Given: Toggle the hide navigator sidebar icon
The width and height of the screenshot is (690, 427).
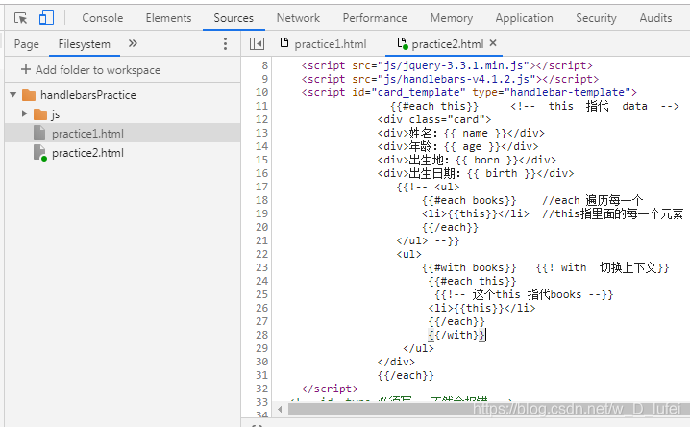Looking at the screenshot, I should (x=257, y=43).
